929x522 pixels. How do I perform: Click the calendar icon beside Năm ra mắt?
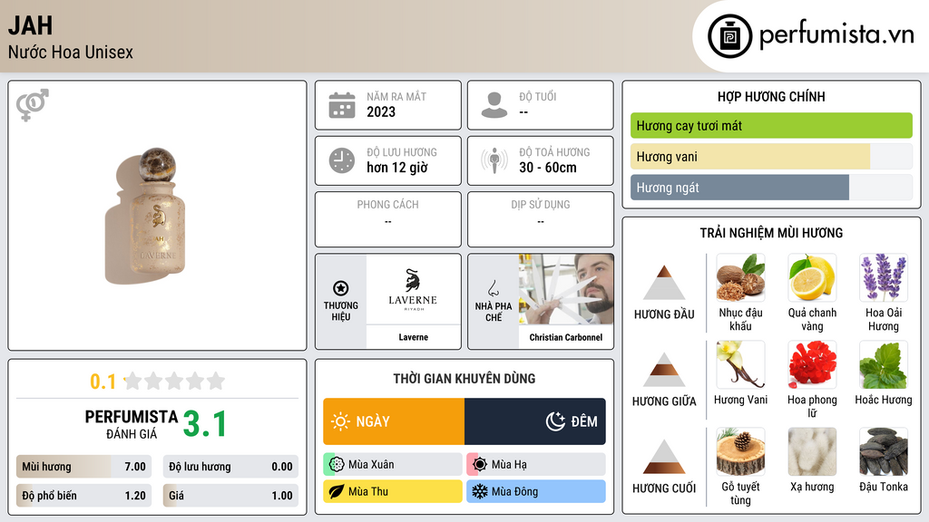(x=342, y=105)
